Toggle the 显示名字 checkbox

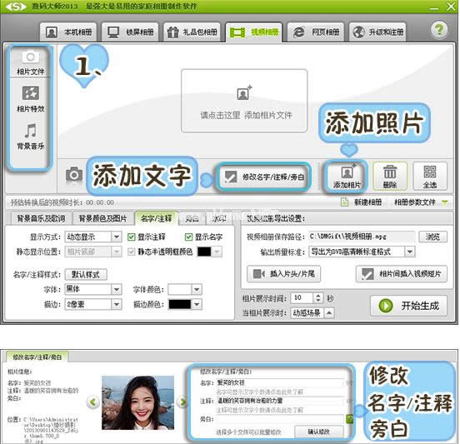(x=188, y=237)
